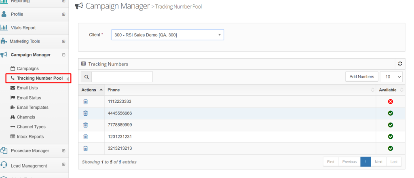Click the Marketing Tools puzzle icon

4,41
